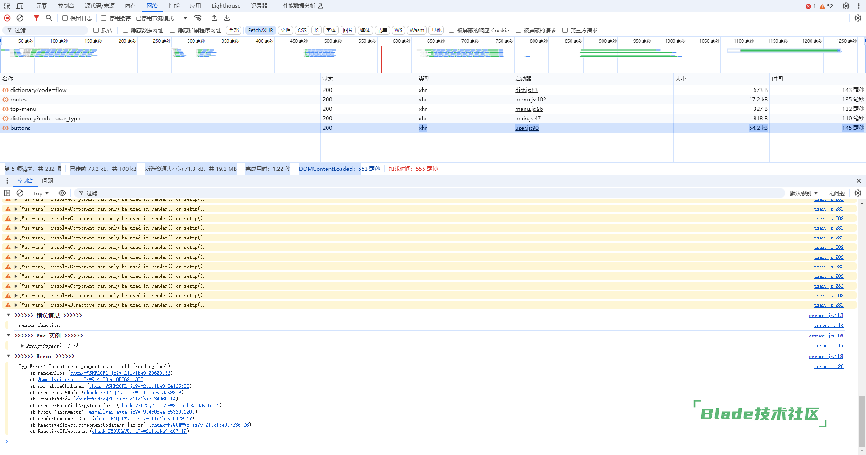Screen dimensions: 866x455
Task: Switch to the 元素 panel tab
Action: tap(41, 6)
